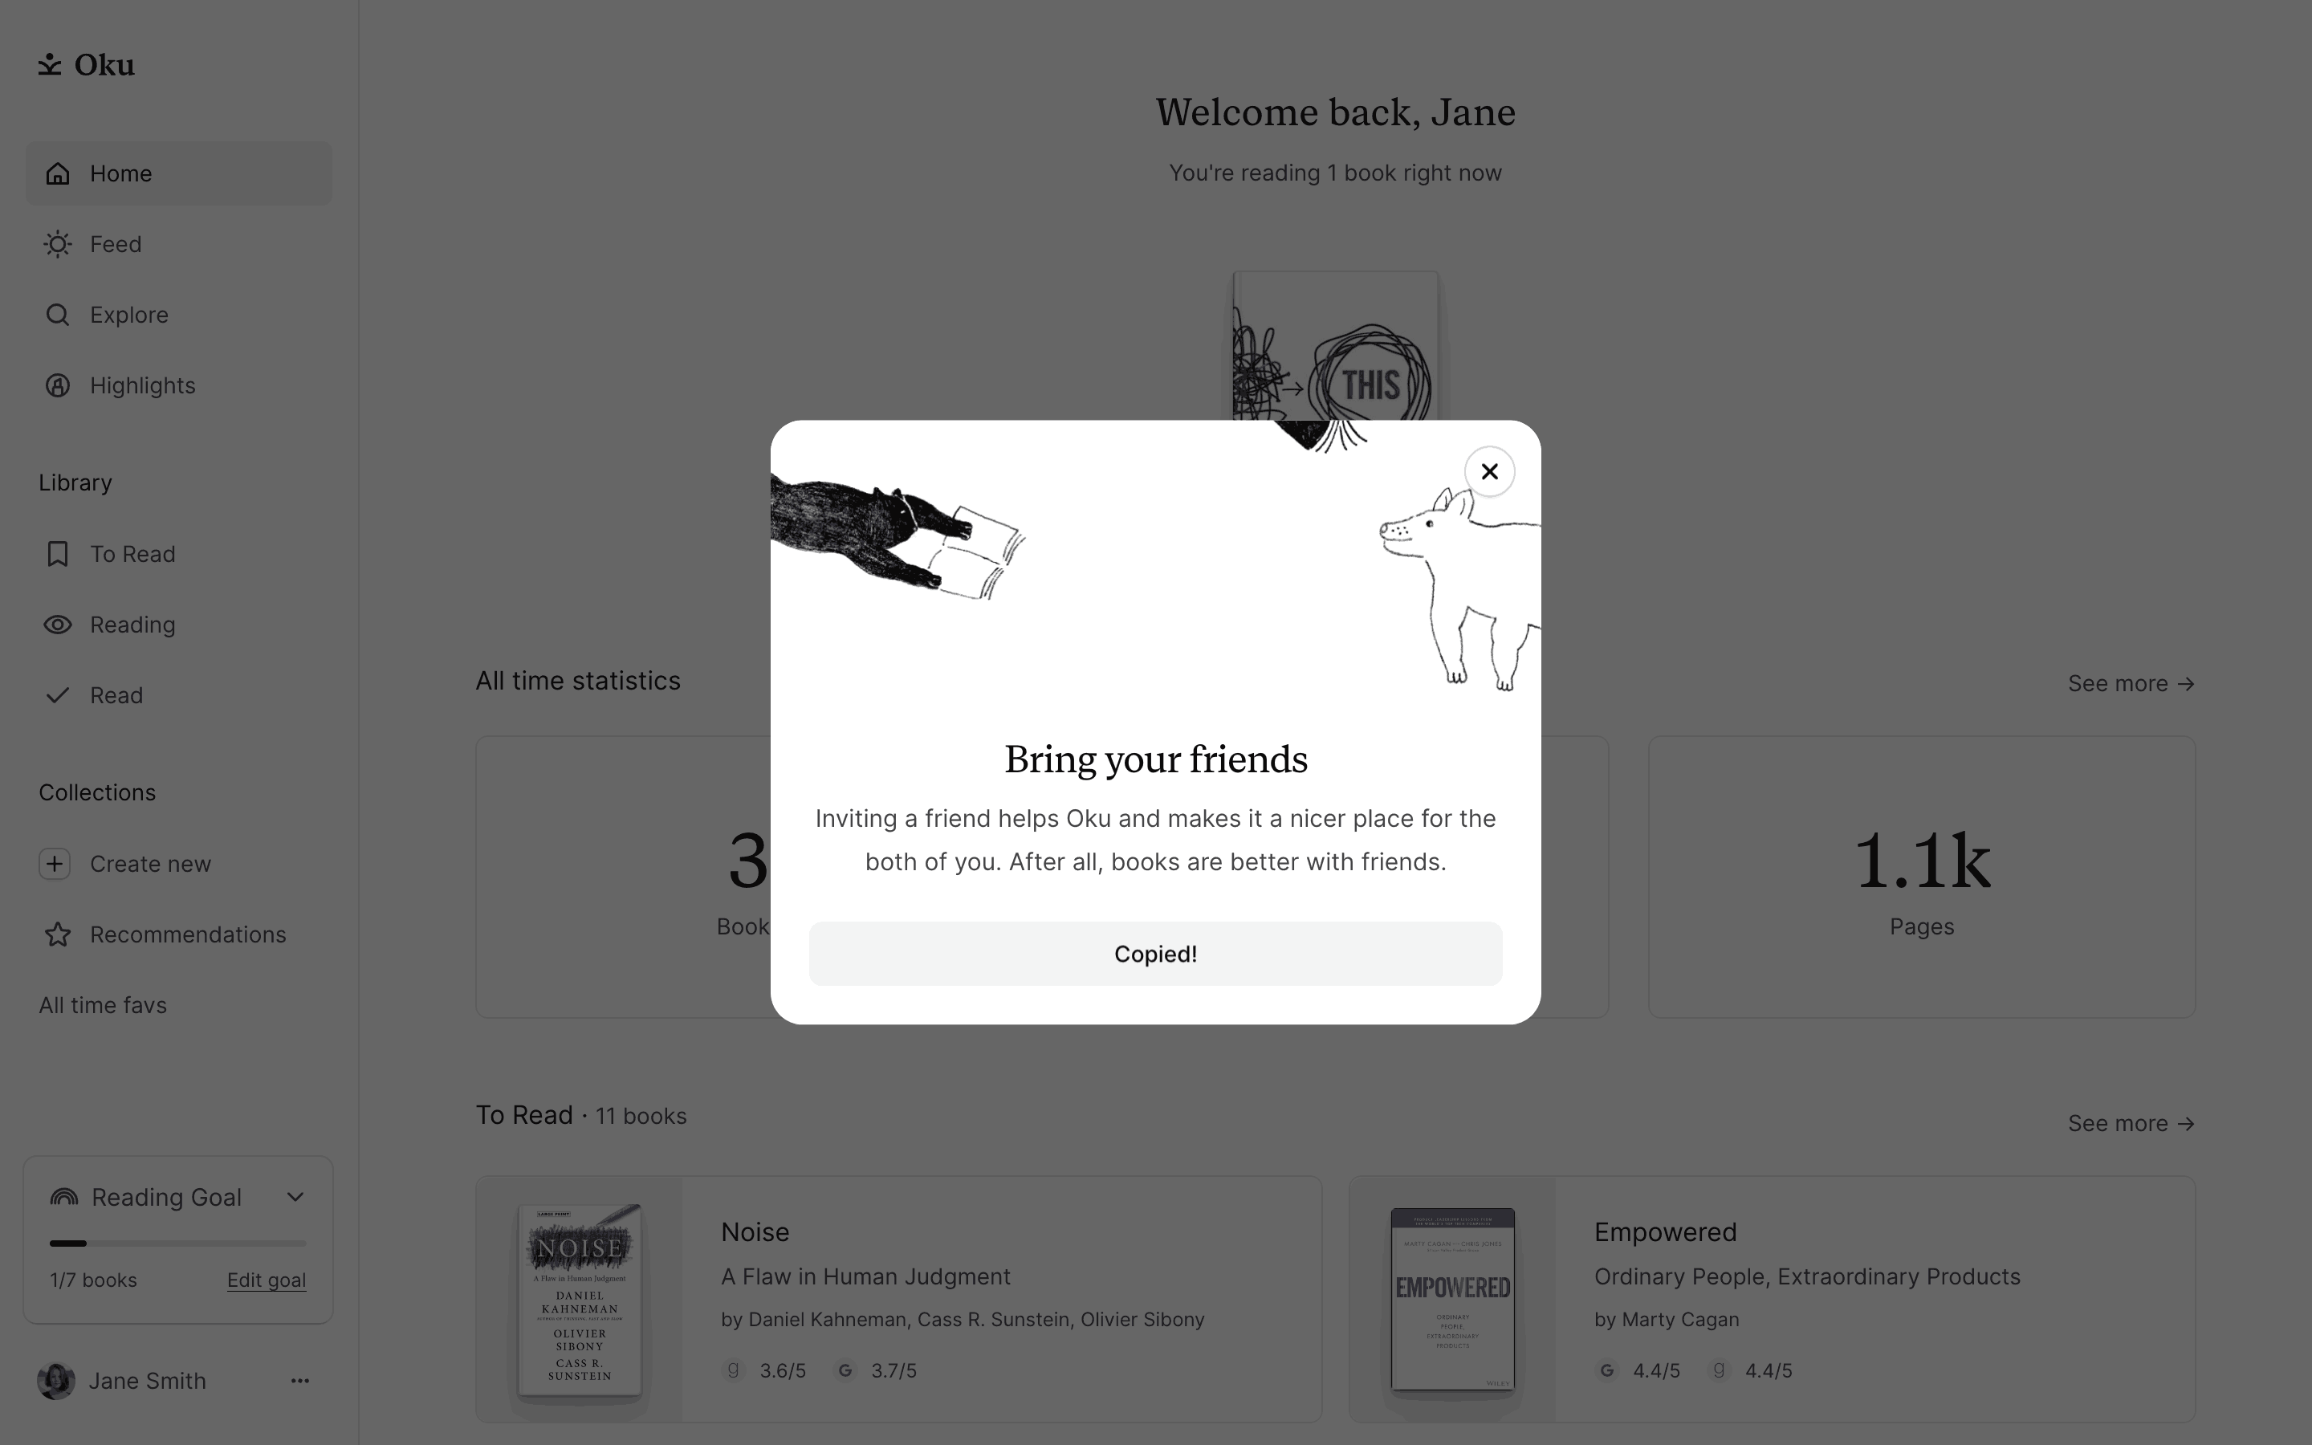Open the three-dots menu beside Jane Smith

300,1380
